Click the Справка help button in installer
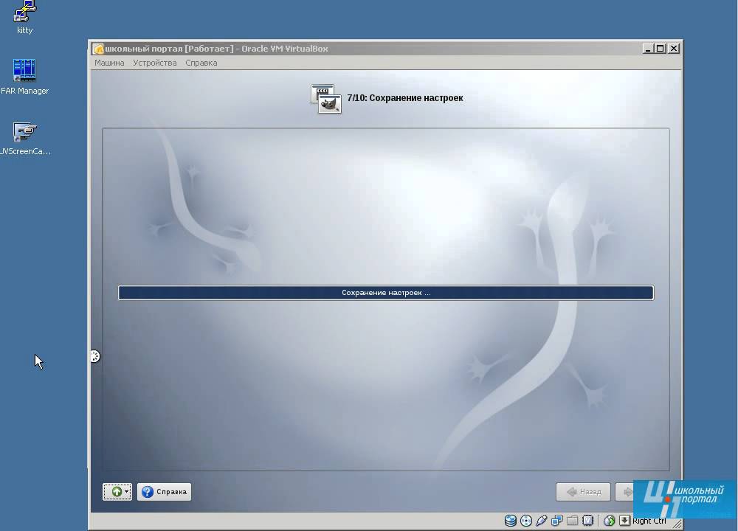This screenshot has height=531, width=738. (165, 492)
